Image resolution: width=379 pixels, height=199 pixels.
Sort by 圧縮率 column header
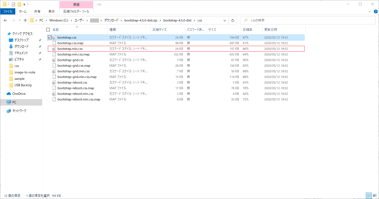(x=248, y=29)
